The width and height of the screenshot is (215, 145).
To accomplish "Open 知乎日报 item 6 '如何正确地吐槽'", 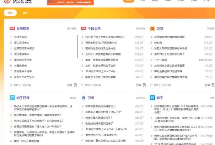I will pyautogui.click(x=27, y=141).
